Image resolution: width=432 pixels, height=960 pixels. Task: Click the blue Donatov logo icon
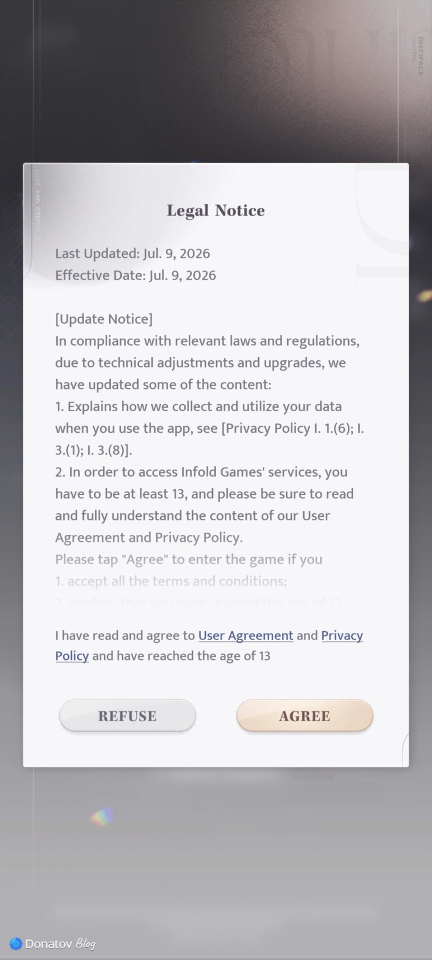point(16,944)
